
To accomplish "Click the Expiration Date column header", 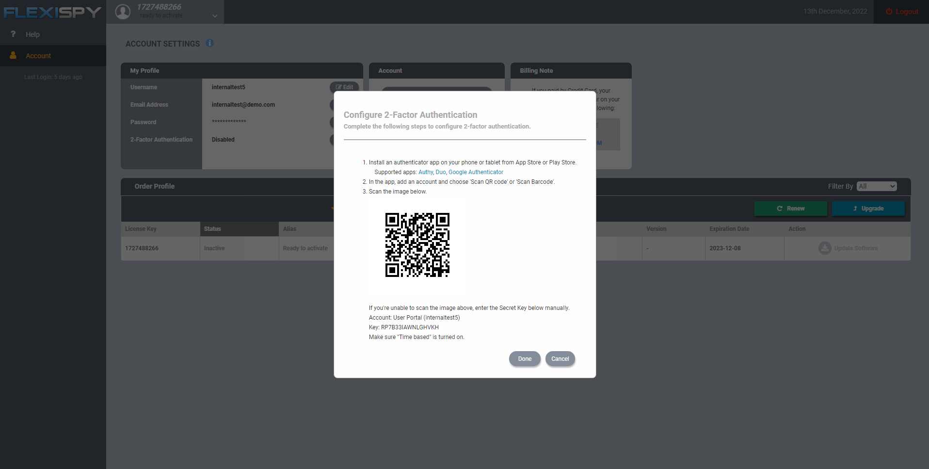I will [744, 229].
